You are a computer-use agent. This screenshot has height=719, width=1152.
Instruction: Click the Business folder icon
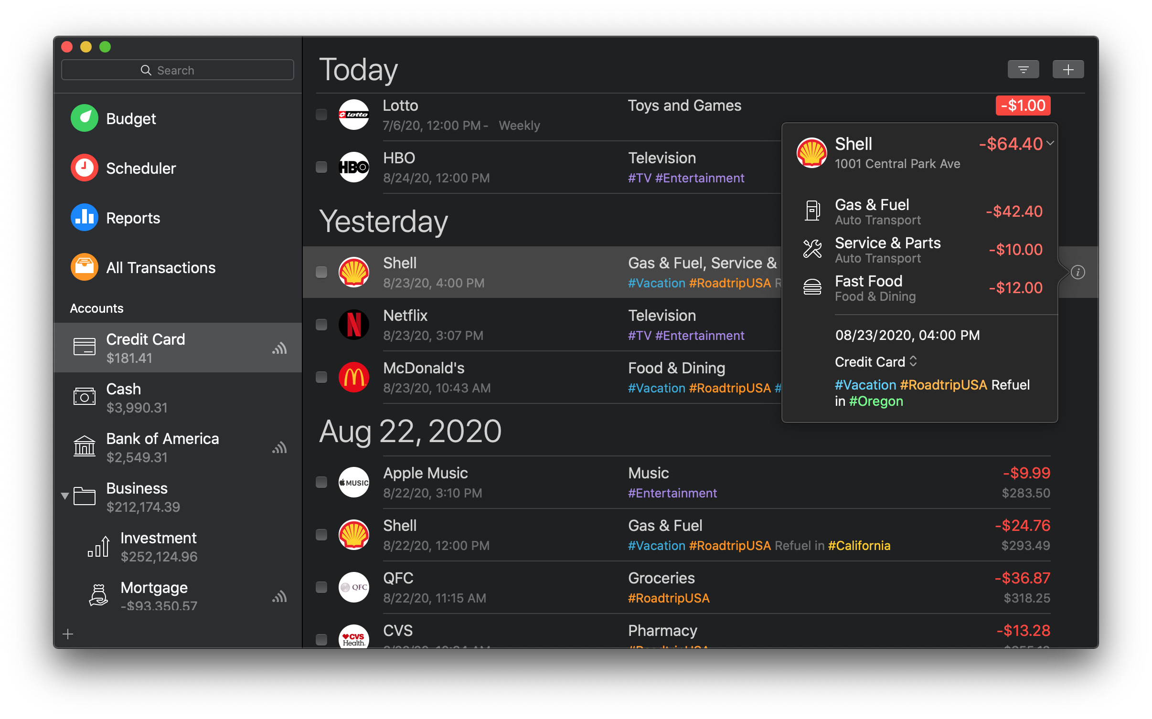tap(85, 496)
